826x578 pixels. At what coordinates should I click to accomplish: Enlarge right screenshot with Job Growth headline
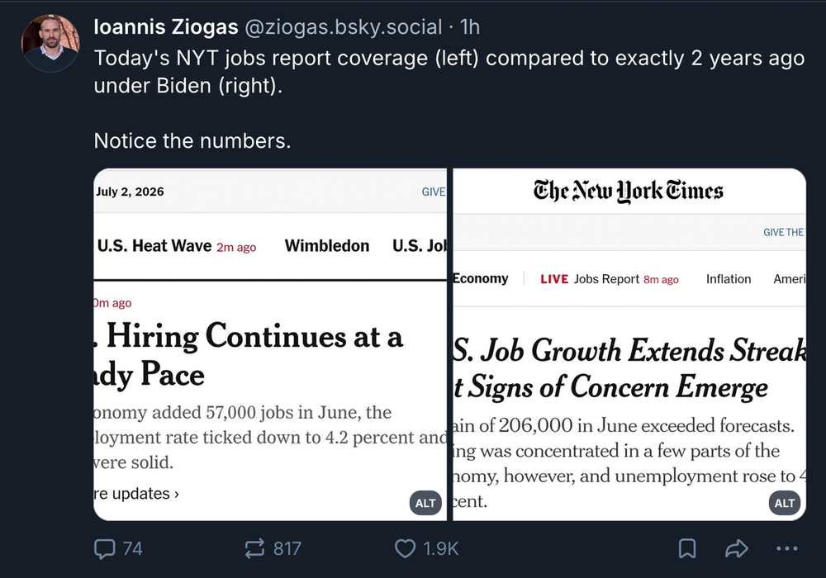click(629, 345)
